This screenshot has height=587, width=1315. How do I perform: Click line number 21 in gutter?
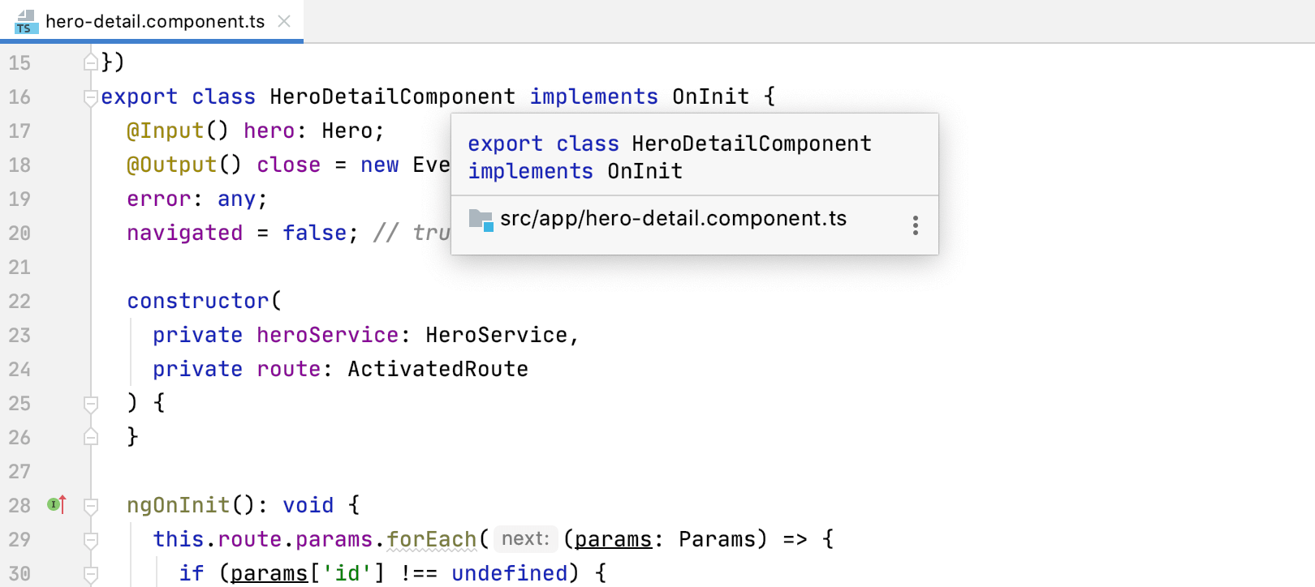pos(19,268)
